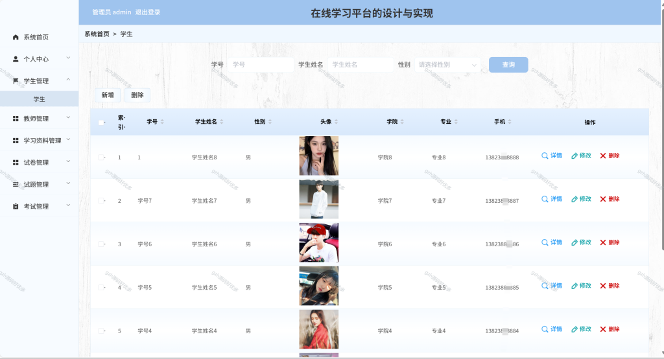Image resolution: width=664 pixels, height=359 pixels.
Task: Click red 删除 for 学生姓名6 row
Action: tap(610, 242)
